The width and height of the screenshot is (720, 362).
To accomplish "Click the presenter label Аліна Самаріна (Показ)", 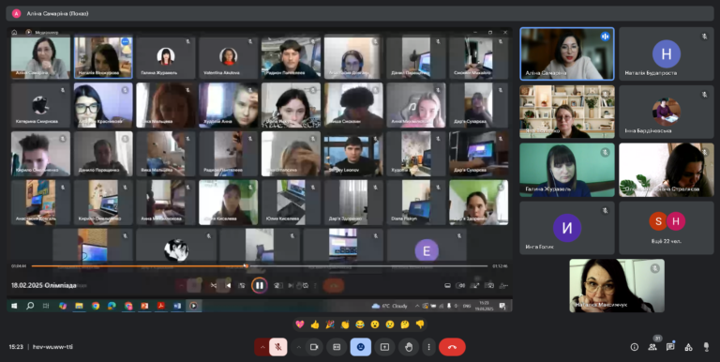I will [57, 14].
